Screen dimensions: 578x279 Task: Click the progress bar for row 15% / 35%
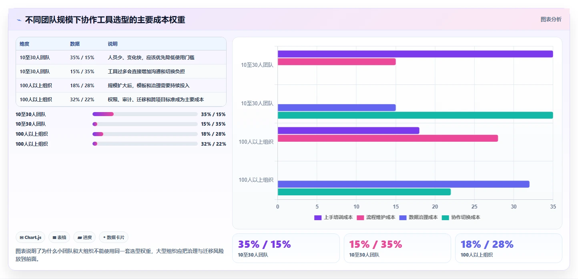pos(145,124)
